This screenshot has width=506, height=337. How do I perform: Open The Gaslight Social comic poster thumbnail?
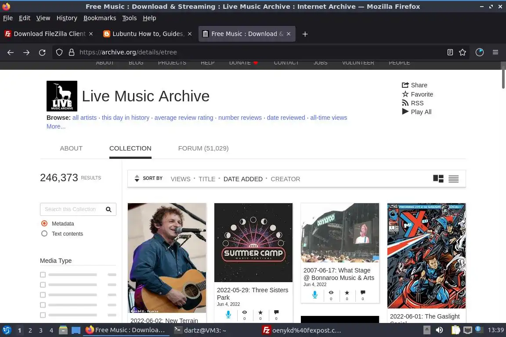click(426, 256)
